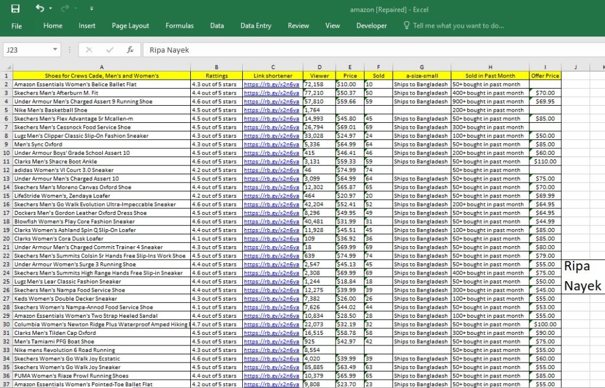Click cell 'Skechers Men's Afterburn M. Fit'
Screen dimensions: 605x388
102,93
